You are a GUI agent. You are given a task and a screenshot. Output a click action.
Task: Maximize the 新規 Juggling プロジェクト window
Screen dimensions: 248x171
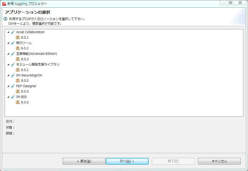230,3
